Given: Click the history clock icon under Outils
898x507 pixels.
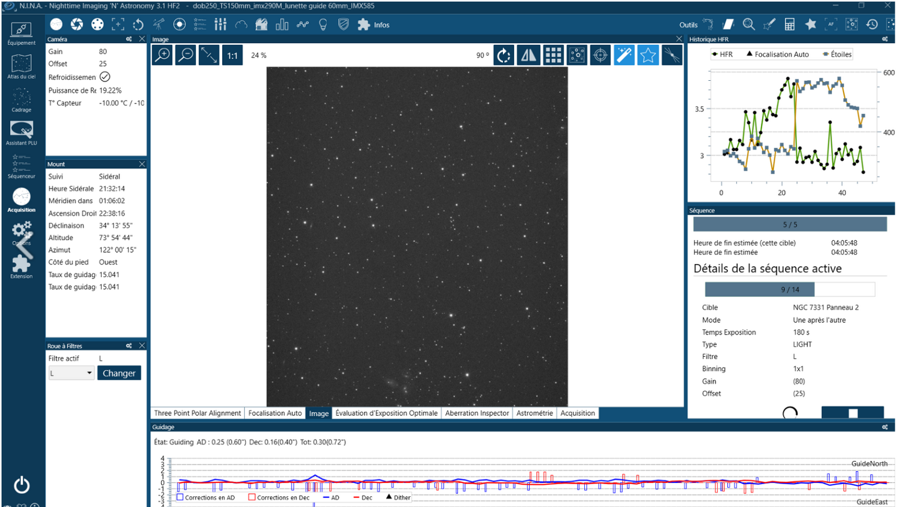Looking at the screenshot, I should click(x=872, y=25).
